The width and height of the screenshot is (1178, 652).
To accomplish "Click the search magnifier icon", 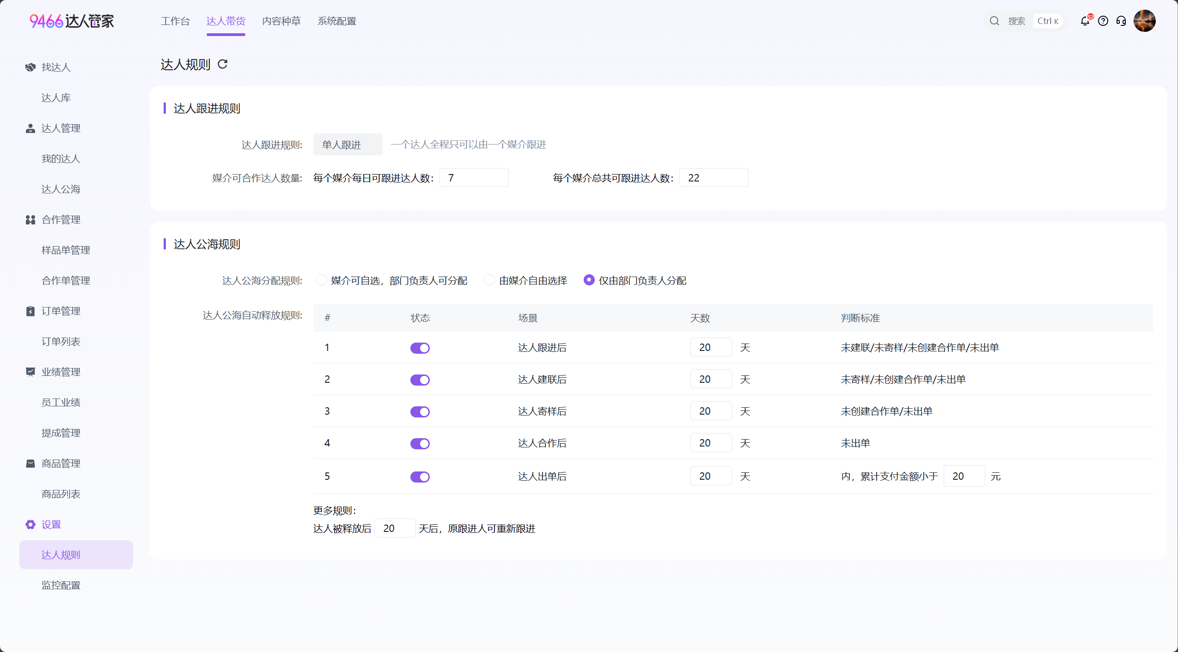I will click(x=995, y=21).
